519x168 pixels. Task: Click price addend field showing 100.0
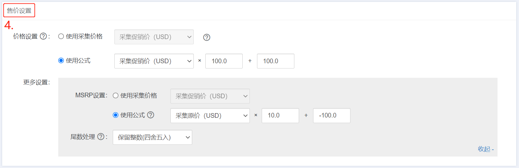pyautogui.click(x=276, y=61)
